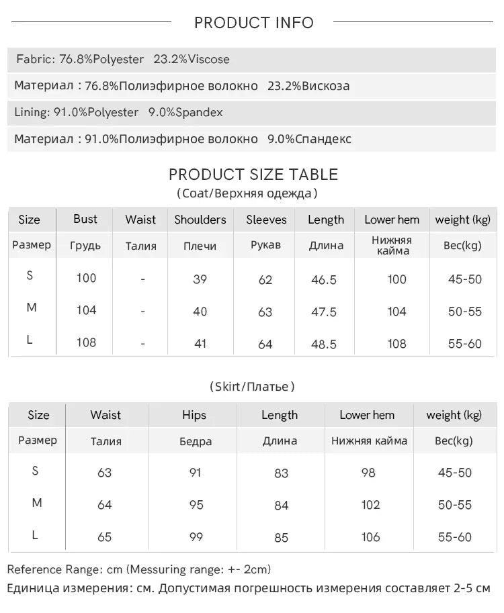The height and width of the screenshot is (613, 504).
Task: Click the Sleeves column header
Action: pos(266,220)
